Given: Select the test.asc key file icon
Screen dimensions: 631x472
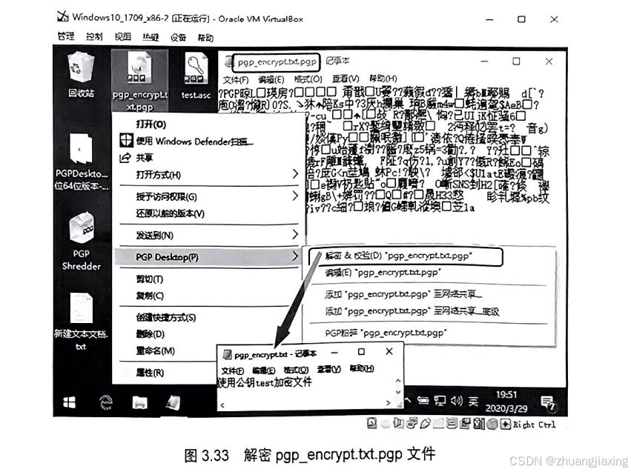Looking at the screenshot, I should tap(196, 76).
